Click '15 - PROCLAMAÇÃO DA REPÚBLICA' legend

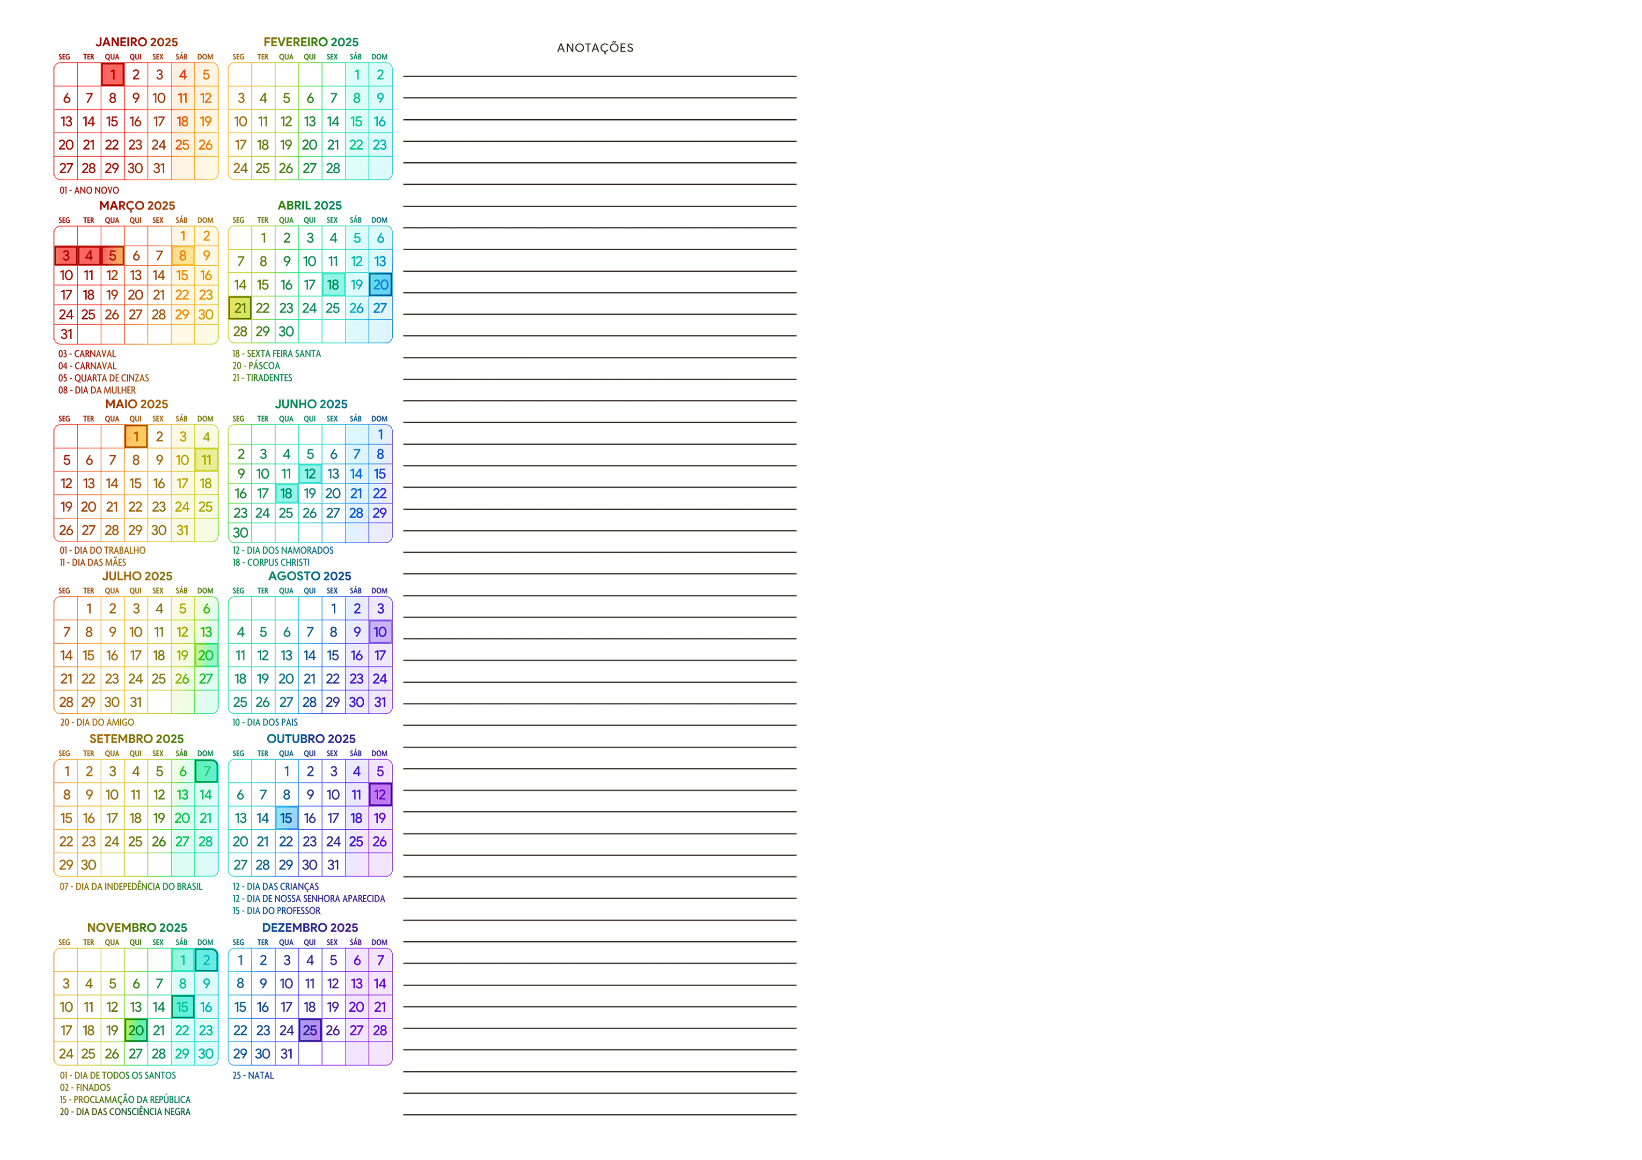point(125,1101)
